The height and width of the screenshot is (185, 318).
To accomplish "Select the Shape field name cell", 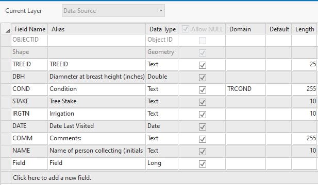I will pos(29,52).
